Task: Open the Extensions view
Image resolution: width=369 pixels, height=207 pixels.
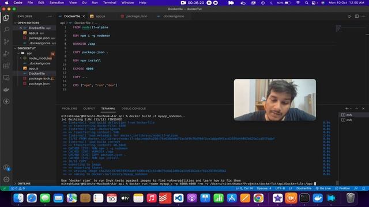Action: click(6, 66)
